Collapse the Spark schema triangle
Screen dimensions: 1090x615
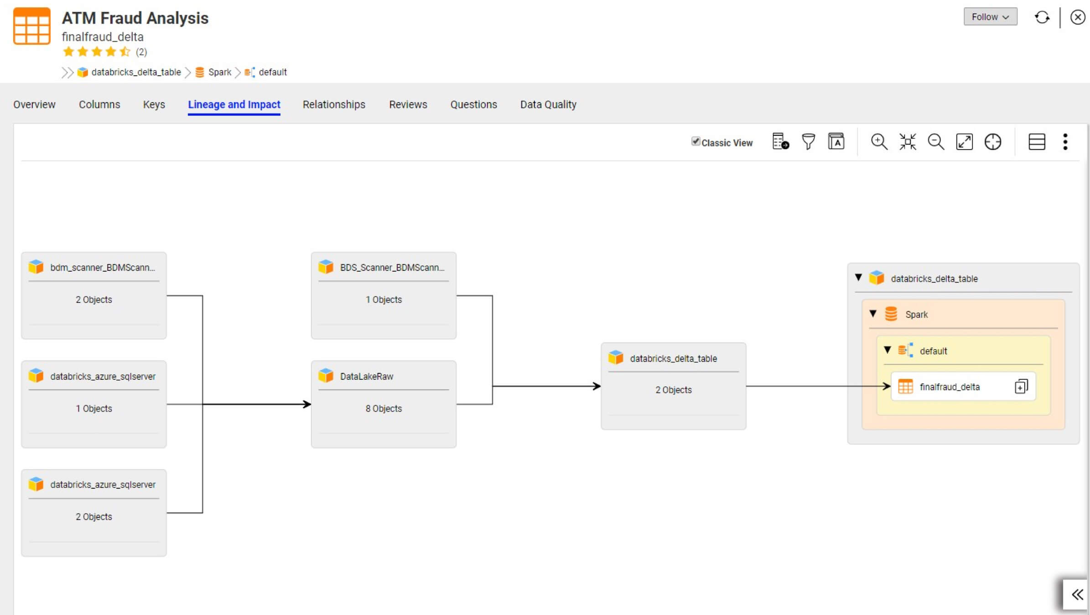pyautogui.click(x=873, y=314)
